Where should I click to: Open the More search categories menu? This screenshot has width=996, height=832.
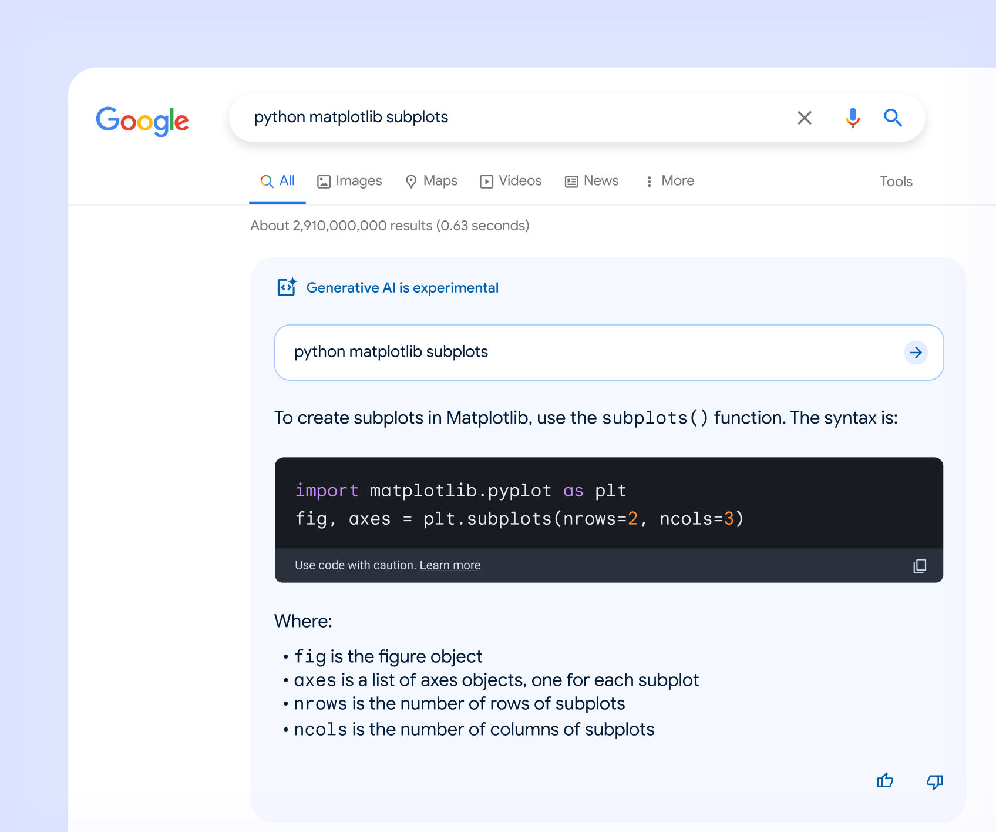point(669,181)
